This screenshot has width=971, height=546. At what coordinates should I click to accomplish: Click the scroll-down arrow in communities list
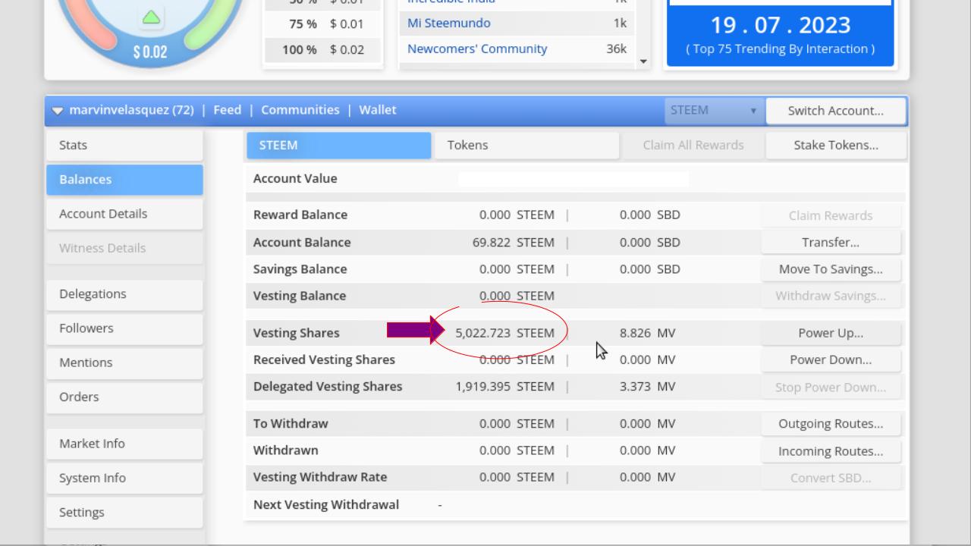[643, 61]
